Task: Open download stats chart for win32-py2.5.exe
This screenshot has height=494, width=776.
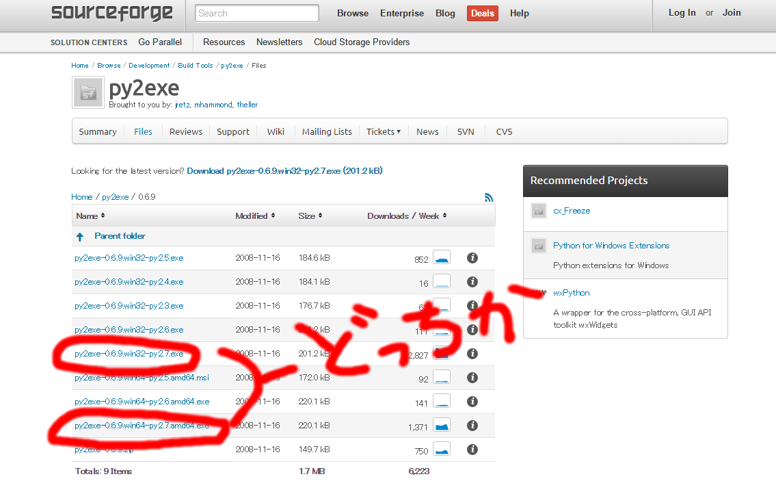Action: [442, 258]
